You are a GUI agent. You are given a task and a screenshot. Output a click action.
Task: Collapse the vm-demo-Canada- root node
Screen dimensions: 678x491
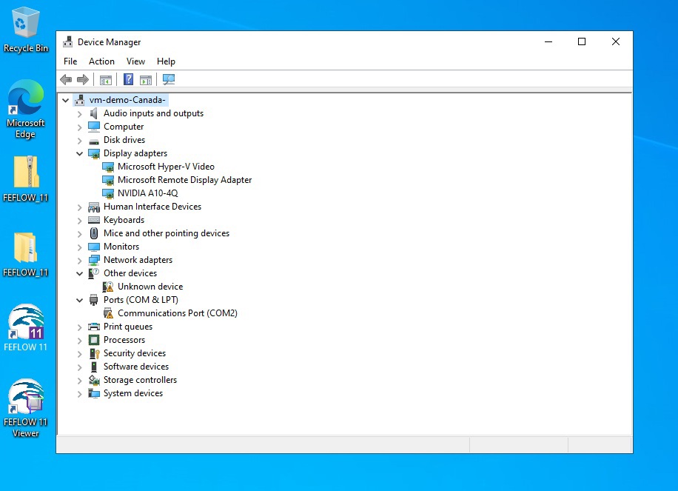coord(65,101)
